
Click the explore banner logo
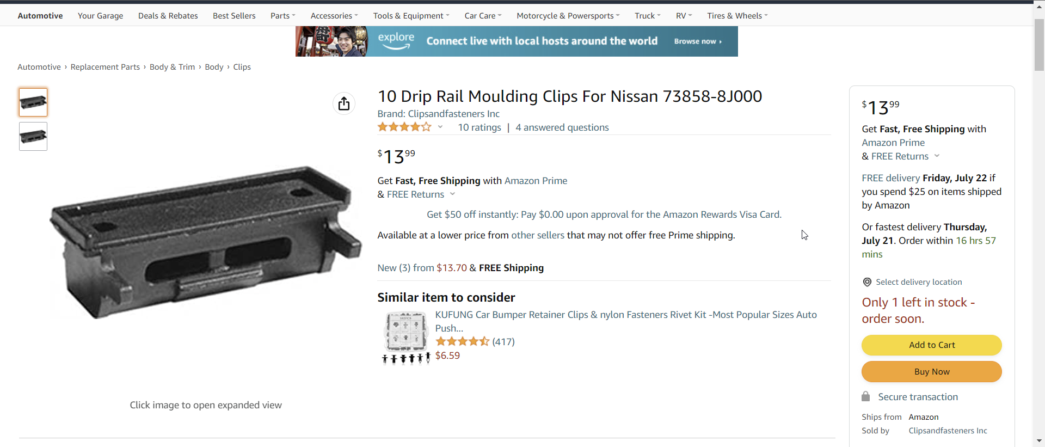tap(396, 41)
